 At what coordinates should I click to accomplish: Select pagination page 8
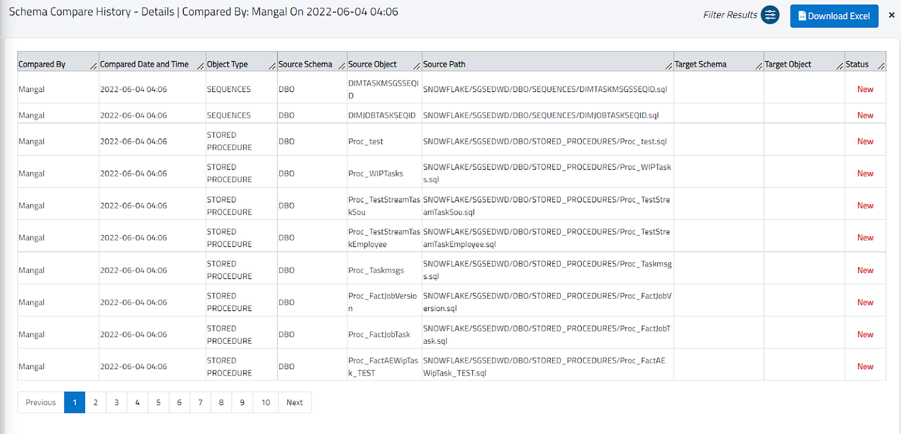point(221,402)
